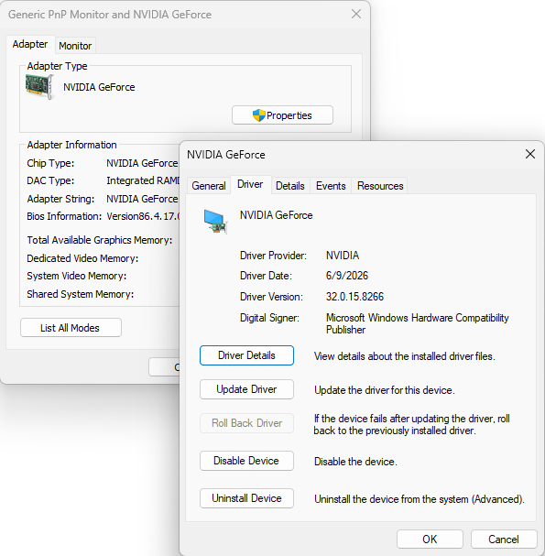Close the NVIDIA GeForce properties dialog
Screen dimensions: 545x556
(x=530, y=154)
